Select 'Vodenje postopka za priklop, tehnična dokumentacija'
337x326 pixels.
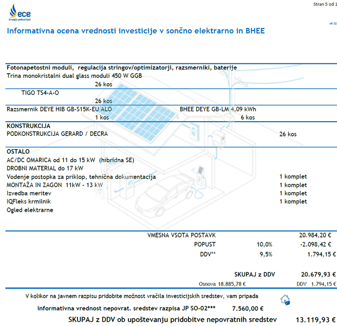tap(81, 177)
